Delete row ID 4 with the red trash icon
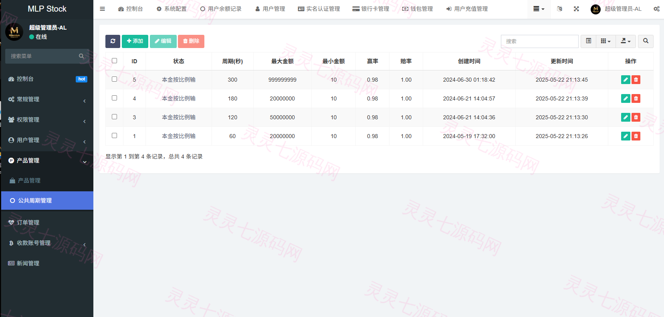664x317 pixels. tap(636, 98)
